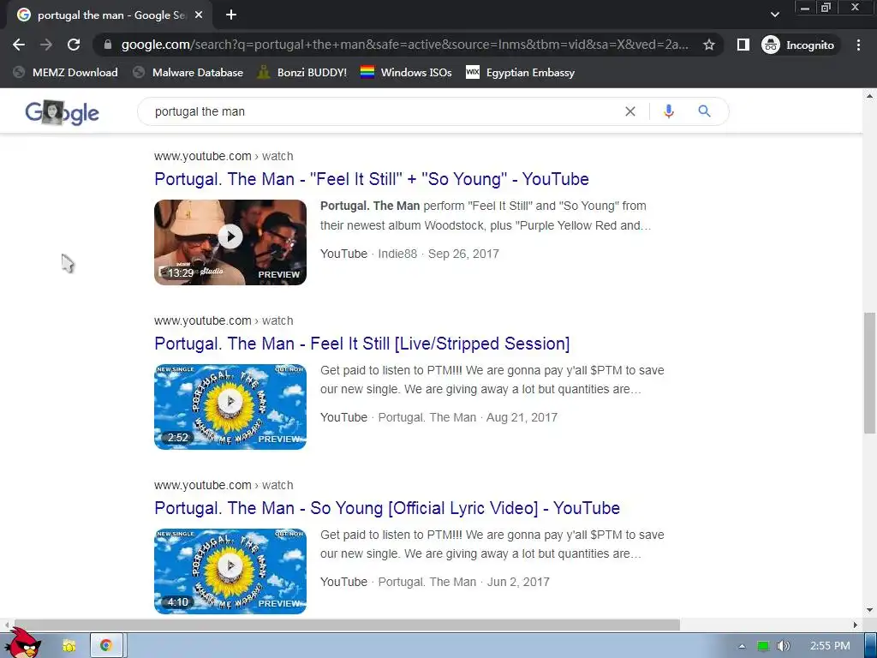Screen dimensions: 877x658
Task: Open So Young Official Lyric Video link
Action: [x=387, y=508]
